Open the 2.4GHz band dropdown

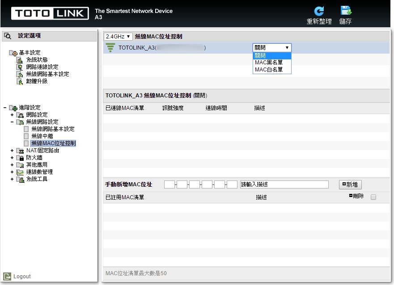point(118,37)
